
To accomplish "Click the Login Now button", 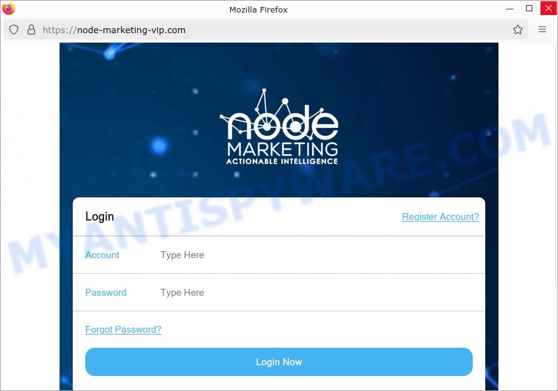I will pos(278,362).
